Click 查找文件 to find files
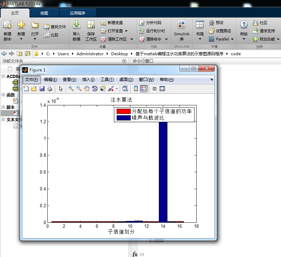Screen dimensions: 281x257 pos(55,27)
